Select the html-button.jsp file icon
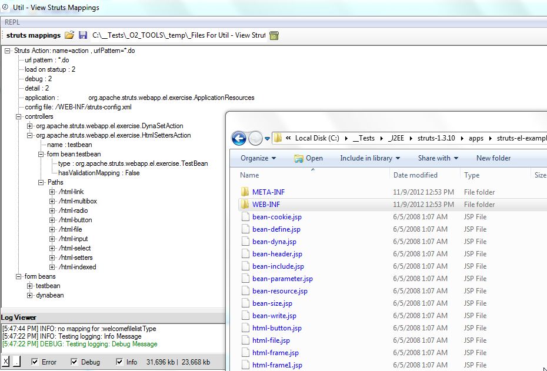The width and height of the screenshot is (547, 371). (246, 327)
